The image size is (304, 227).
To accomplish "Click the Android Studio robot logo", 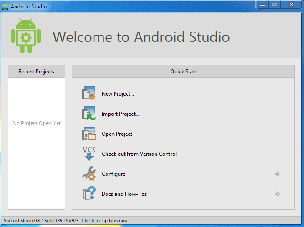I will pos(26,36).
